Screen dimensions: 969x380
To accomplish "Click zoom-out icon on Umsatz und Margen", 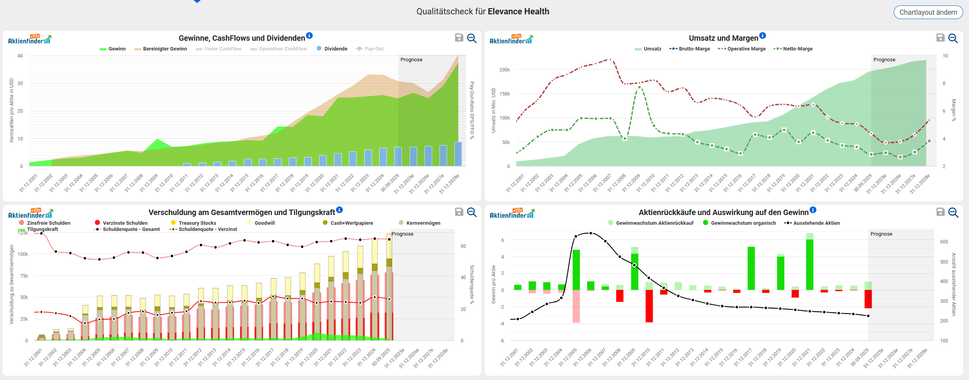I will 953,38.
